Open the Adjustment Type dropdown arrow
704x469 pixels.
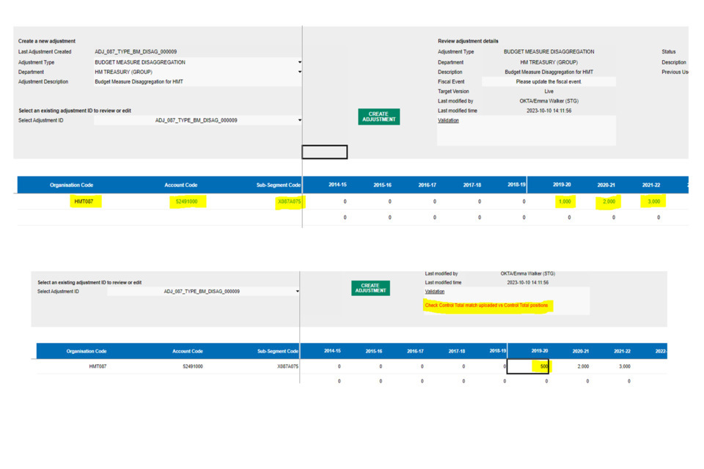point(299,62)
